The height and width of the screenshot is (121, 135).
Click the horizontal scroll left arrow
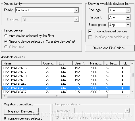click(x=4, y=96)
